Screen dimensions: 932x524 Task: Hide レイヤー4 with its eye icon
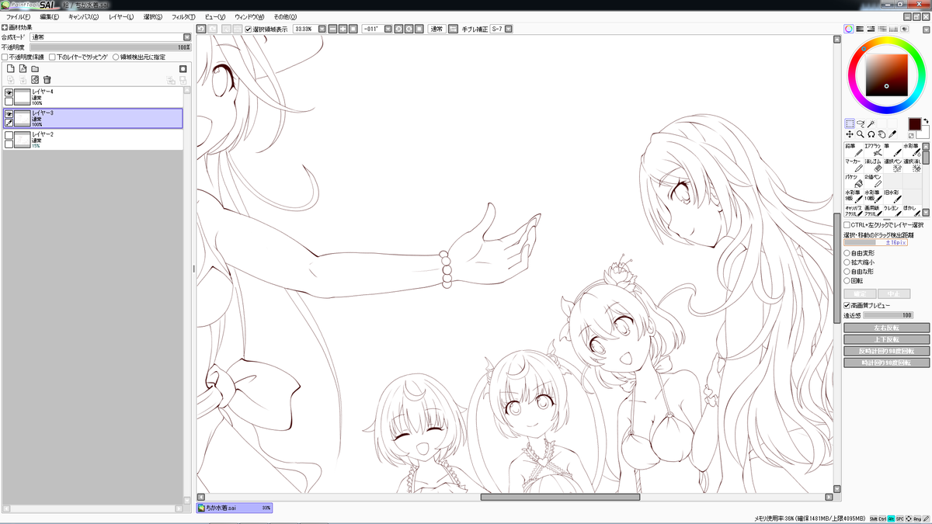[x=9, y=92]
